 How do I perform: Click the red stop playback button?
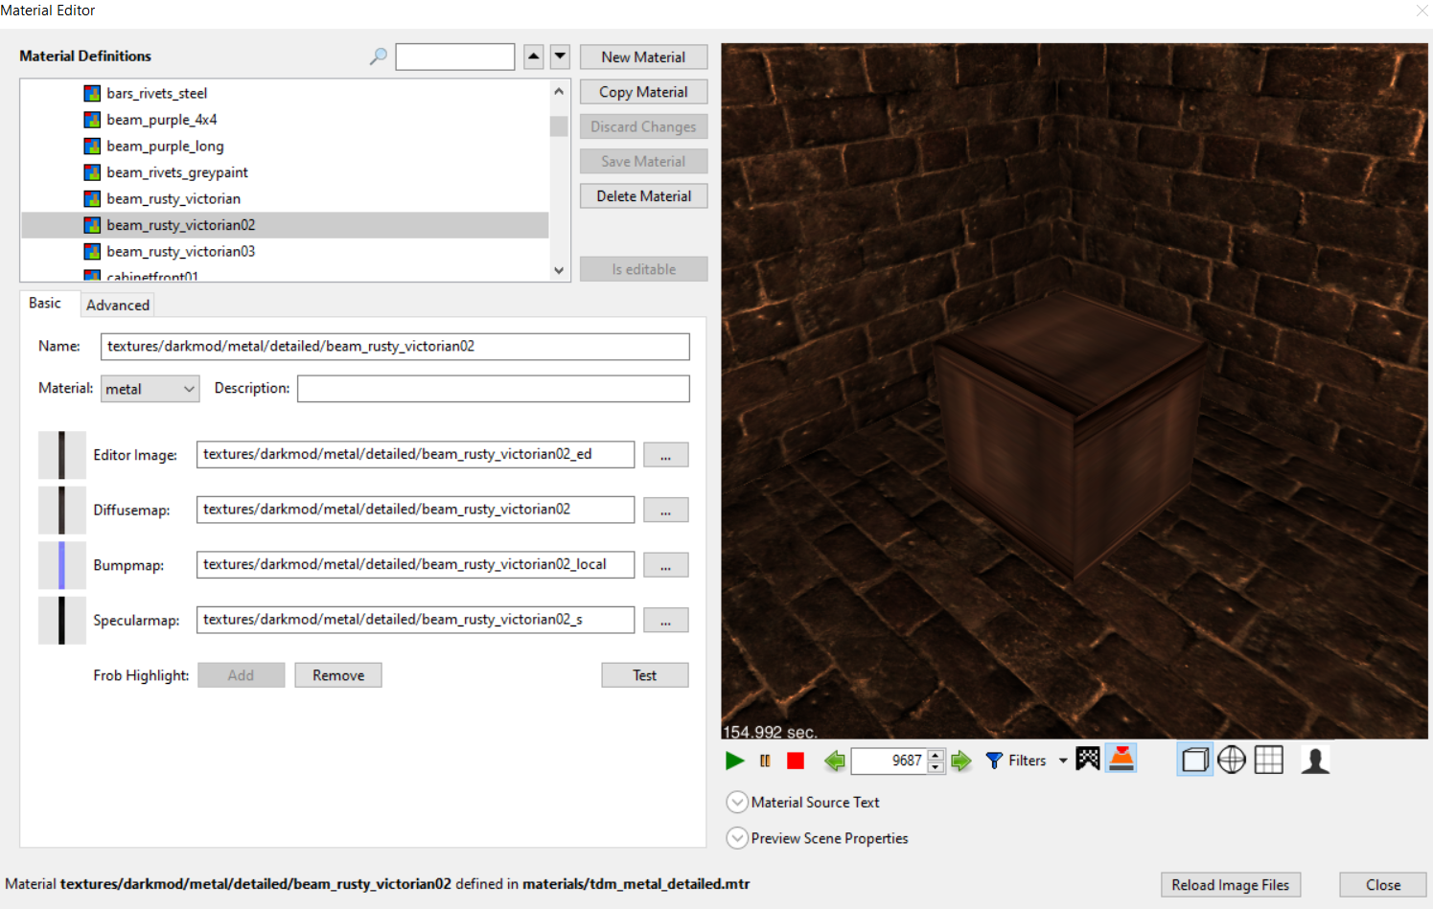click(x=795, y=761)
